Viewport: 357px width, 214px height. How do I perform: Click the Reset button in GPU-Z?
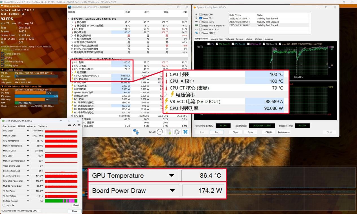click(x=76, y=205)
